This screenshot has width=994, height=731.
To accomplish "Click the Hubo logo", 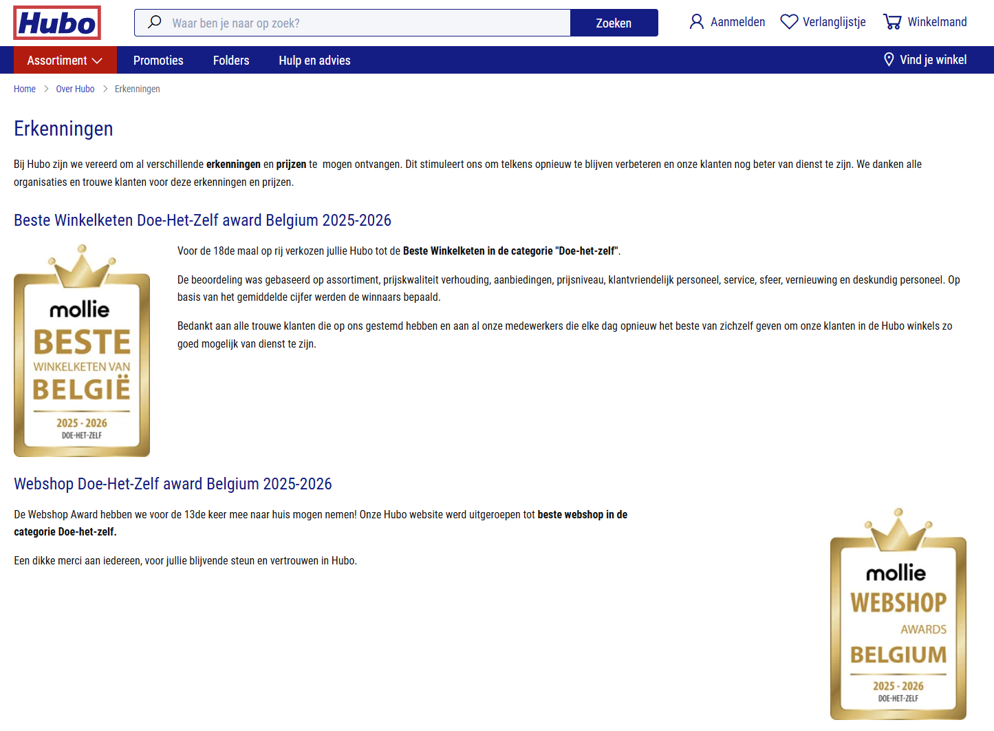I will [56, 22].
